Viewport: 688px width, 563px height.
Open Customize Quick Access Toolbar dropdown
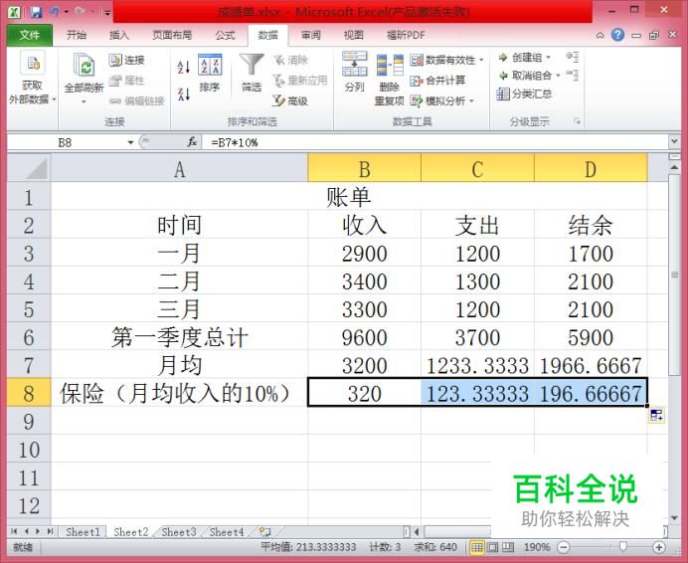pyautogui.click(x=107, y=12)
